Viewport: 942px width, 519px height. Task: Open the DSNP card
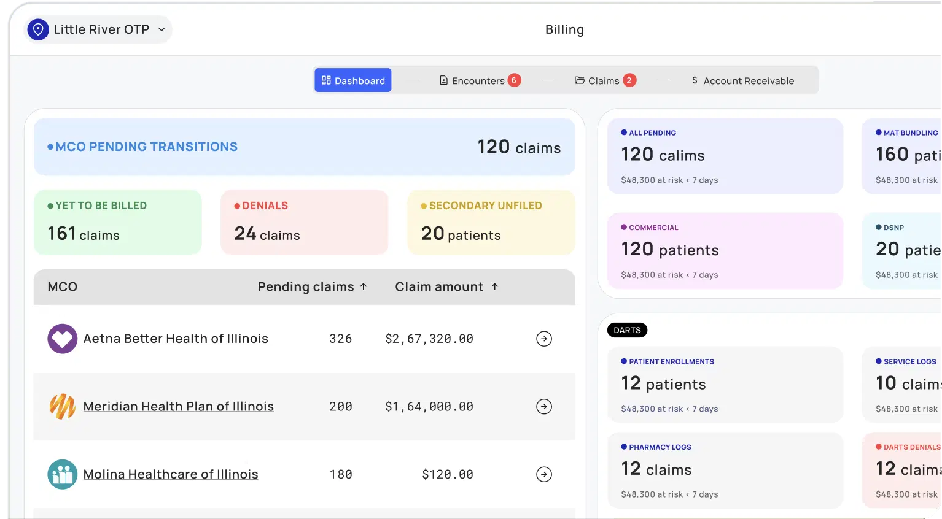tap(901, 251)
